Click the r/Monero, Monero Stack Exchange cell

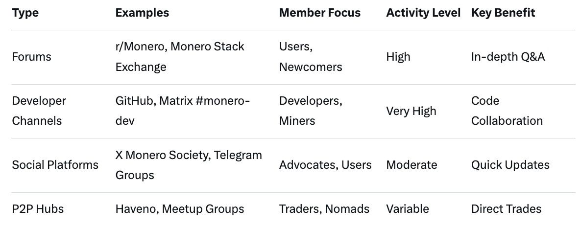(x=180, y=57)
